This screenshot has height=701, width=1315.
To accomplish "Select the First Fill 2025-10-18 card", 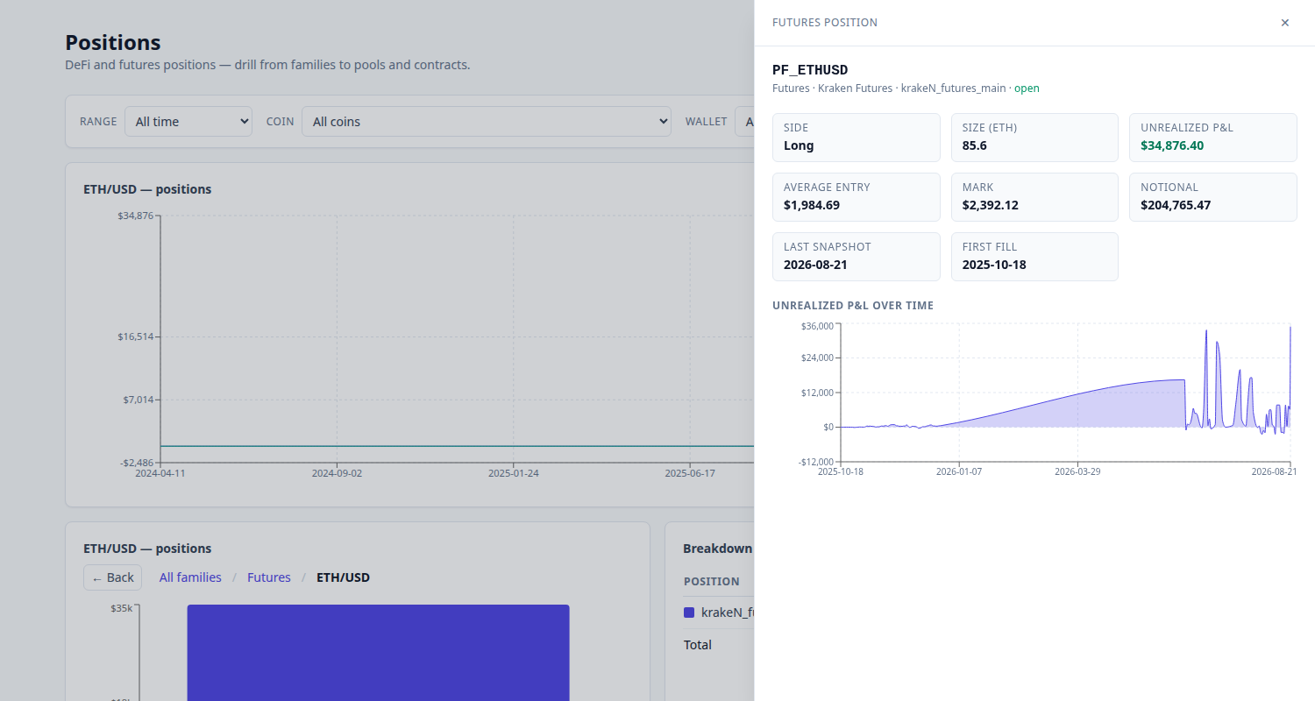I will [1034, 257].
